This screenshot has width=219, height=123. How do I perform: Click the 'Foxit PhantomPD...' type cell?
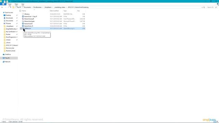coord(69,19)
